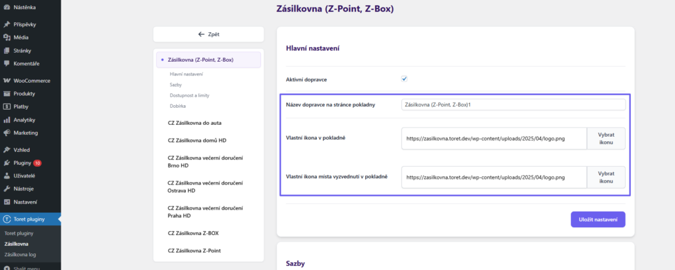Click the Stránky pages icon
This screenshot has height=270, width=675.
(7, 51)
